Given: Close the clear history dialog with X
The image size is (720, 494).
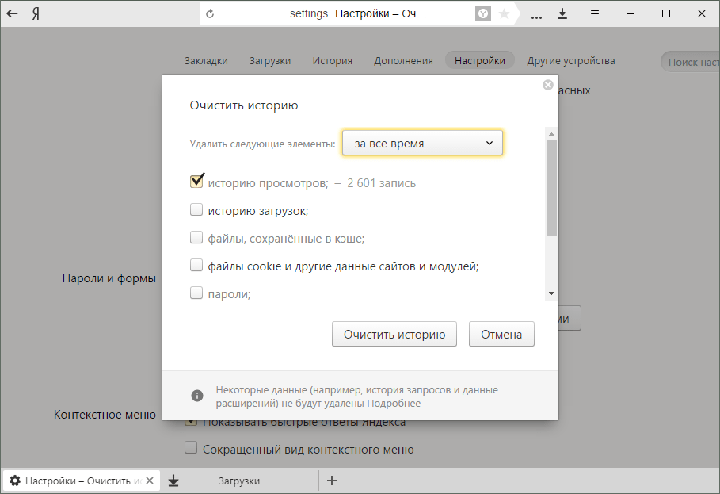Looking at the screenshot, I should [x=547, y=85].
